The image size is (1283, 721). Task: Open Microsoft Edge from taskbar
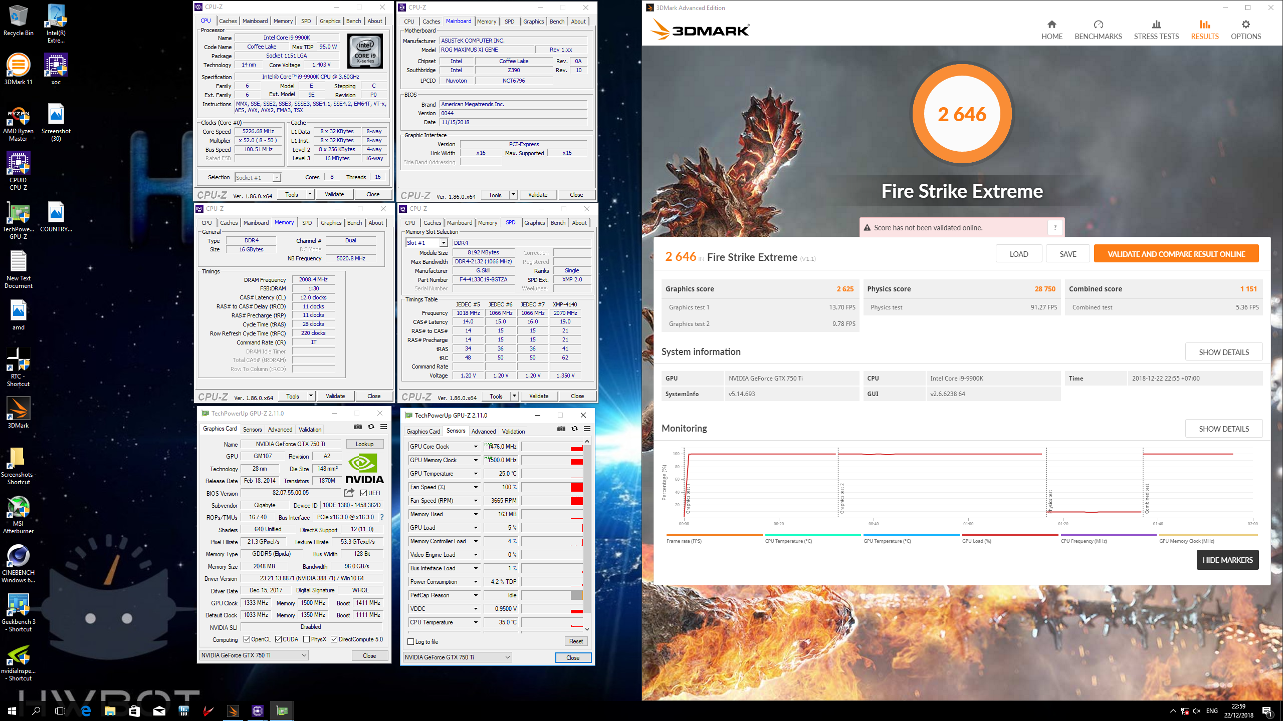point(86,710)
